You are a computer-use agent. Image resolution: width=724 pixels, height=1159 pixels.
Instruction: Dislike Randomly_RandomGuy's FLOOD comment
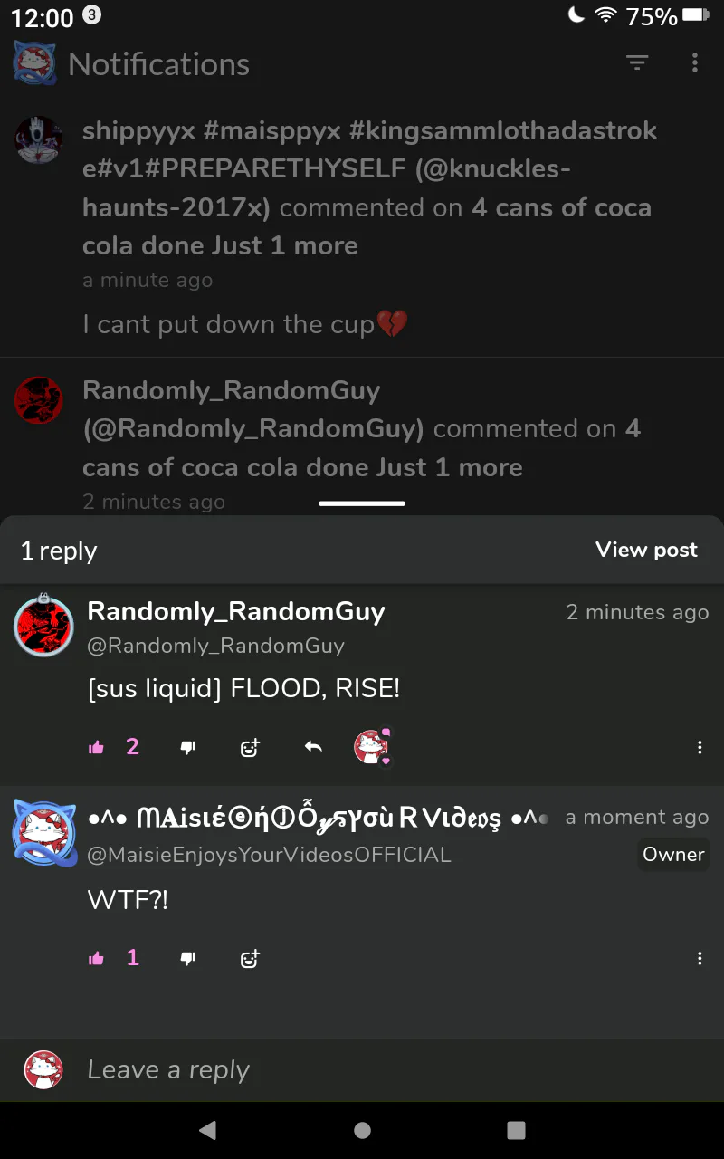[x=188, y=748]
